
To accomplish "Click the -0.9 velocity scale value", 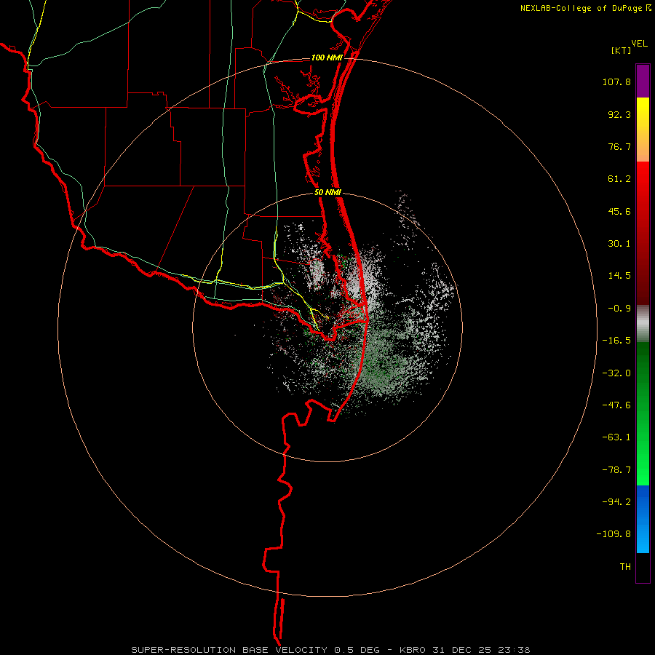I will tap(619, 309).
